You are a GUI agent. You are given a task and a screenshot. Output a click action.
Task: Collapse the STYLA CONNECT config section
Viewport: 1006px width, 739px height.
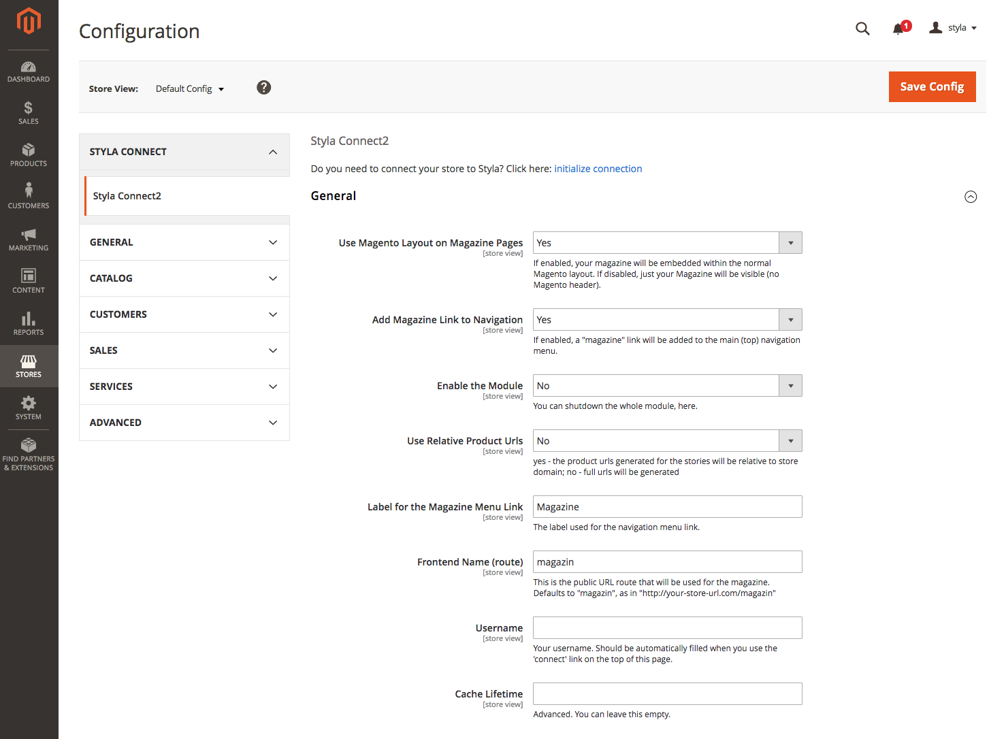tap(184, 152)
